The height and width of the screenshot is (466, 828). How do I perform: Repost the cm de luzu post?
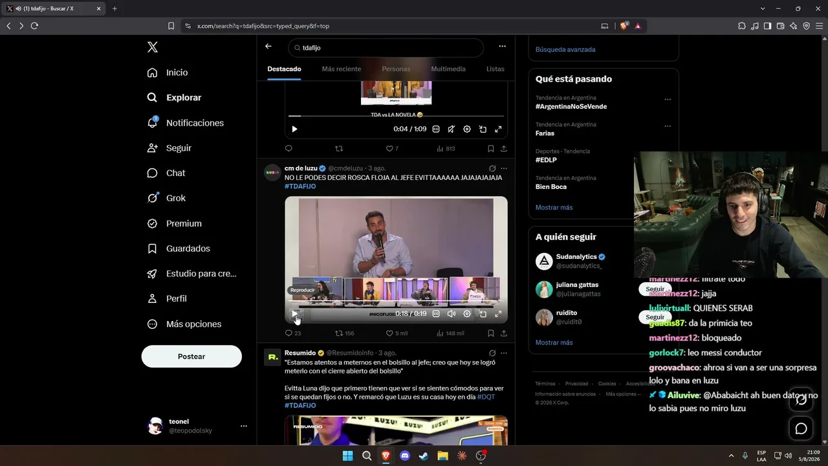point(344,333)
